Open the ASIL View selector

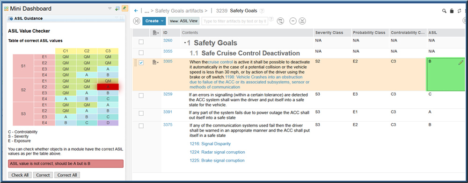184,21
